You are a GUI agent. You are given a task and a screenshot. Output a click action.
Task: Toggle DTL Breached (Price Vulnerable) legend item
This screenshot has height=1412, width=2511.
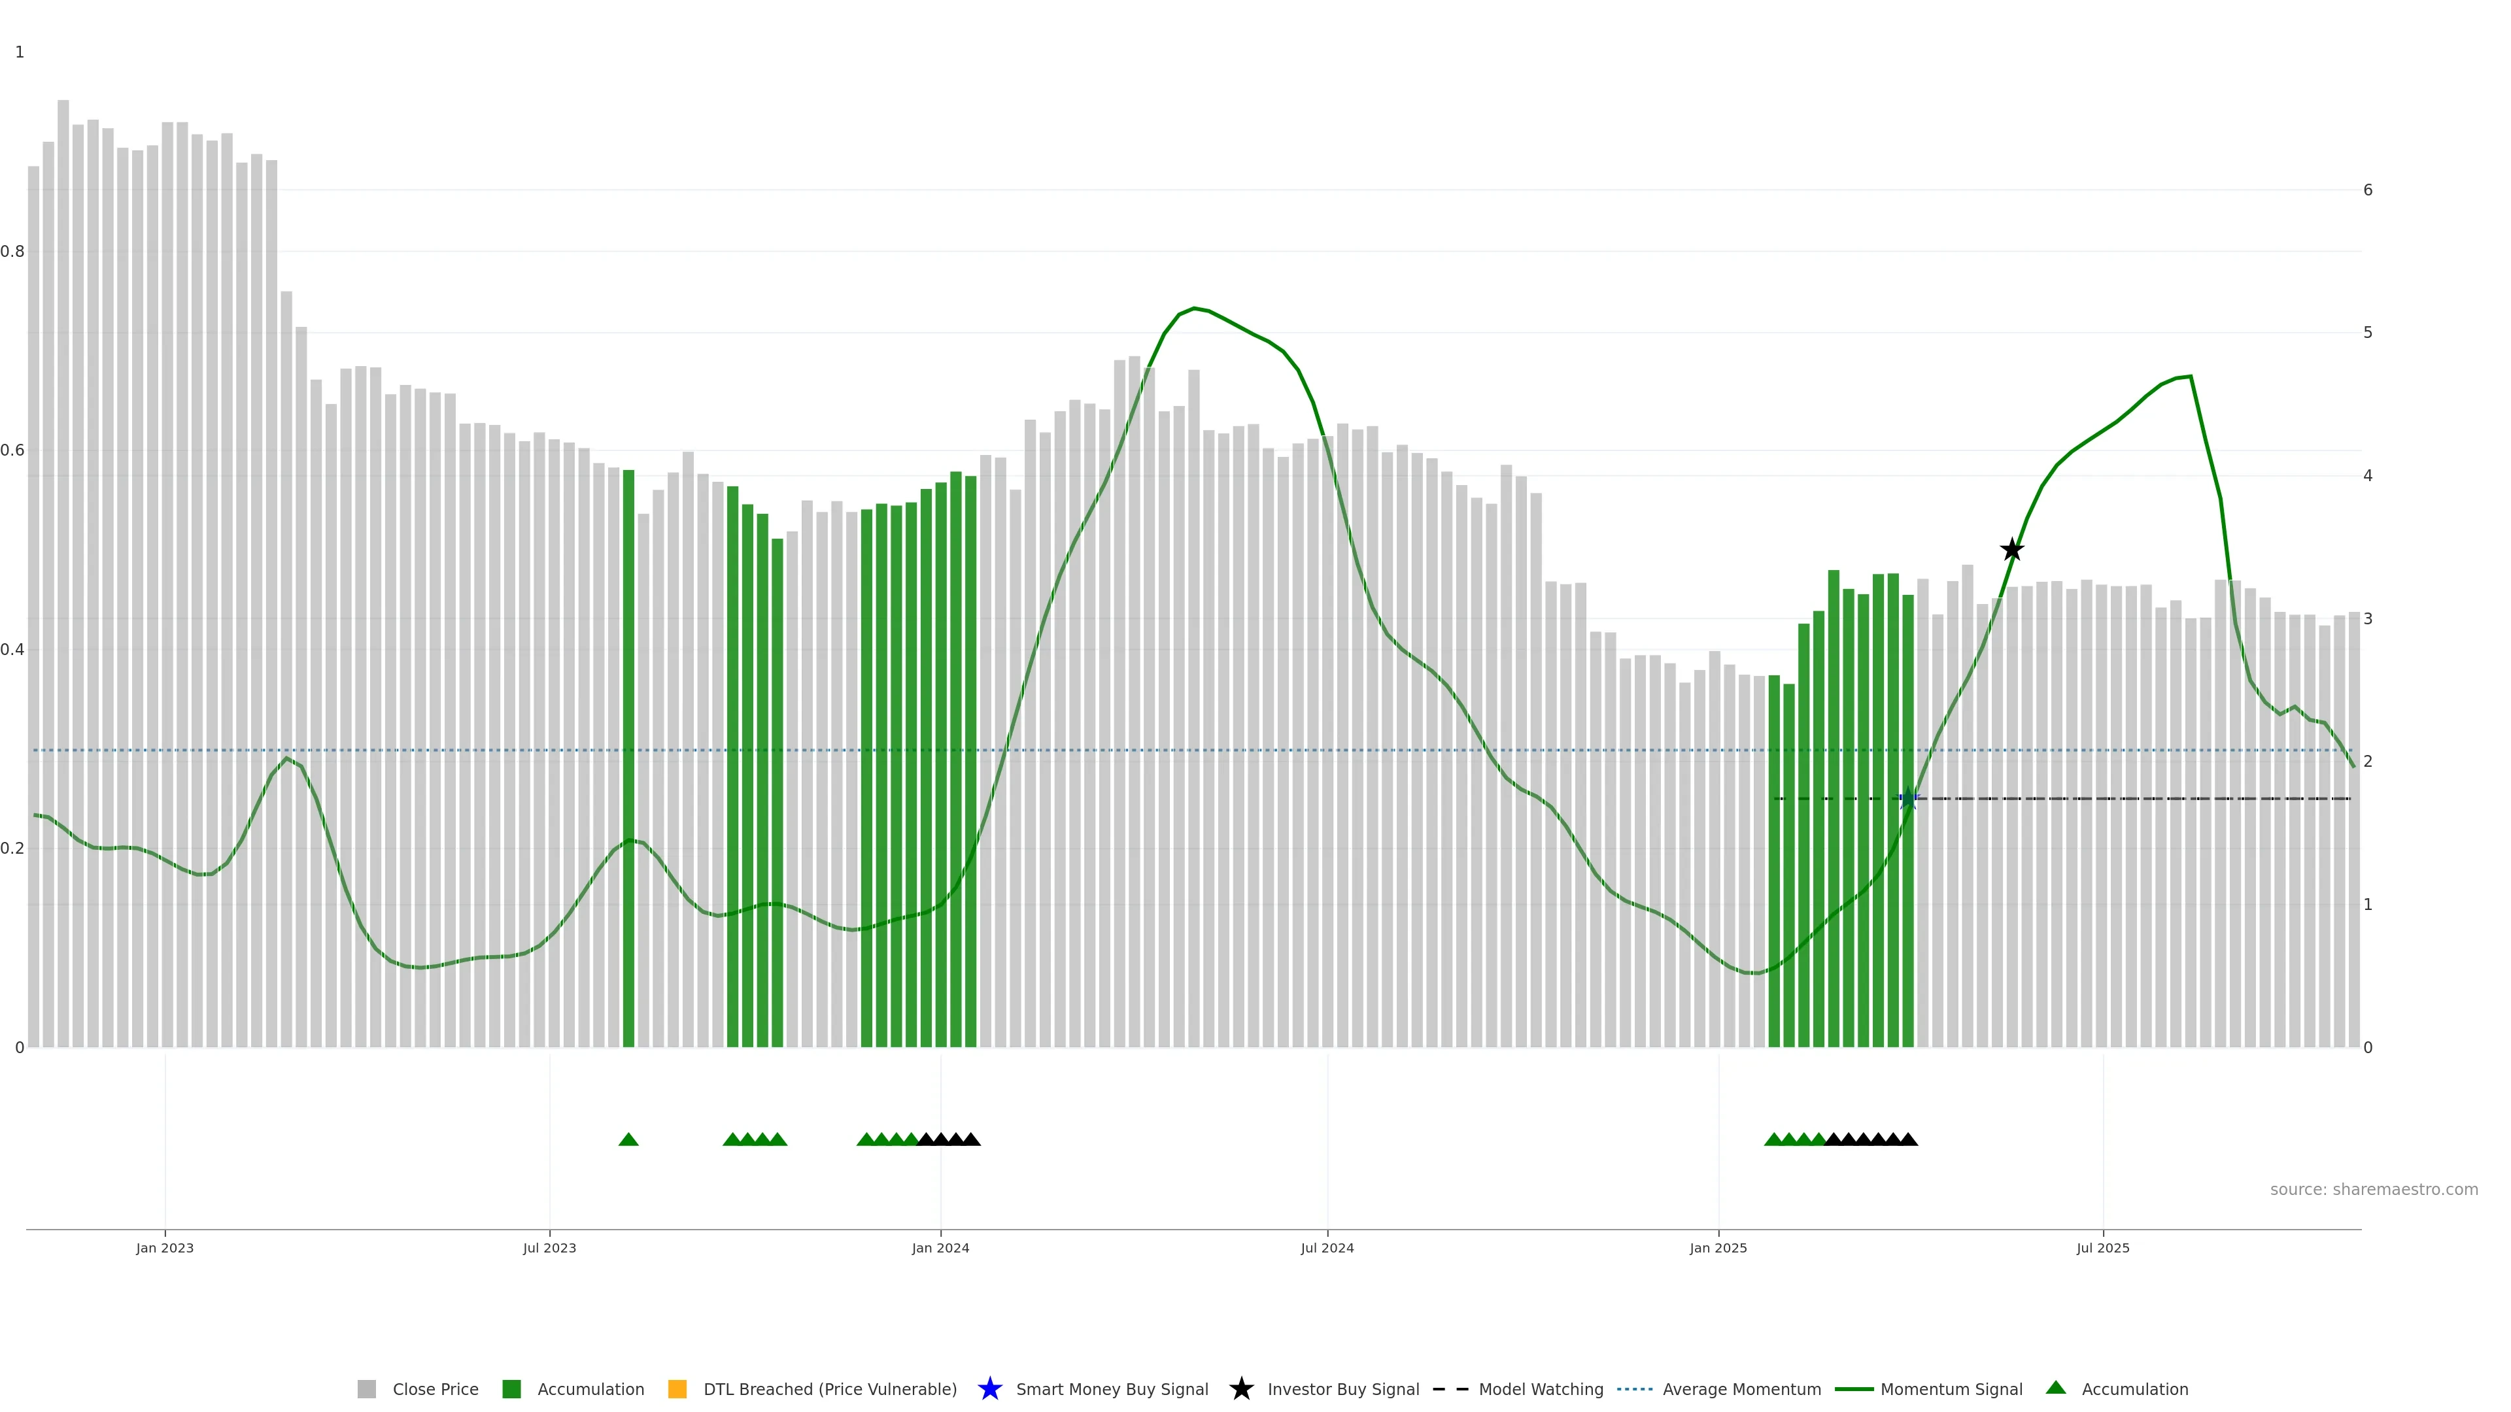[x=677, y=1388]
